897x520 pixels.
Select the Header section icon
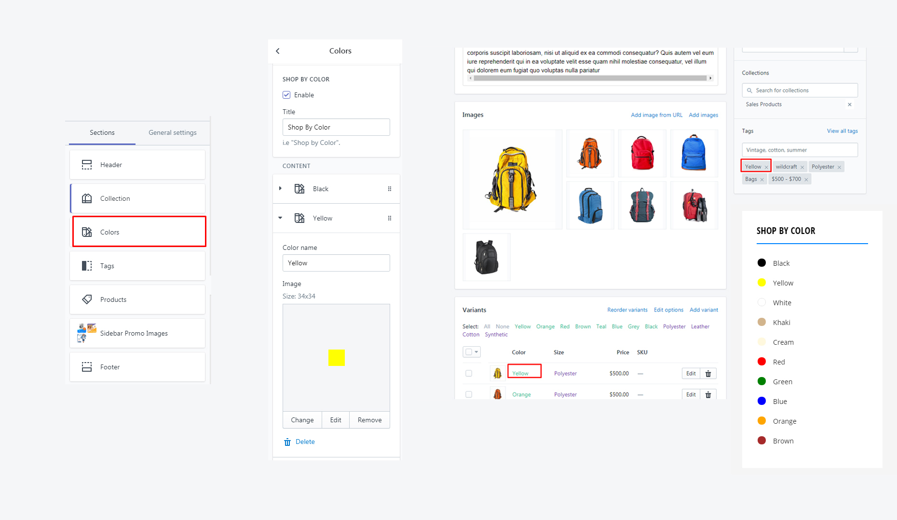coord(87,164)
